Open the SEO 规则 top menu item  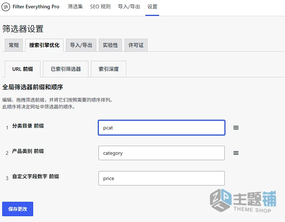(x=100, y=7)
